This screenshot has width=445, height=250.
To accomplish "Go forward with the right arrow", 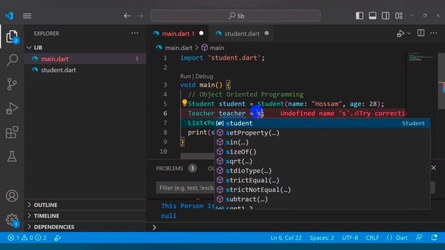I will coord(140,16).
